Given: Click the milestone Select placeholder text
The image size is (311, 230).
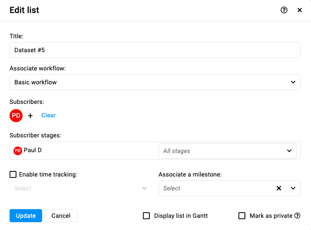Looking at the screenshot, I should [172, 188].
